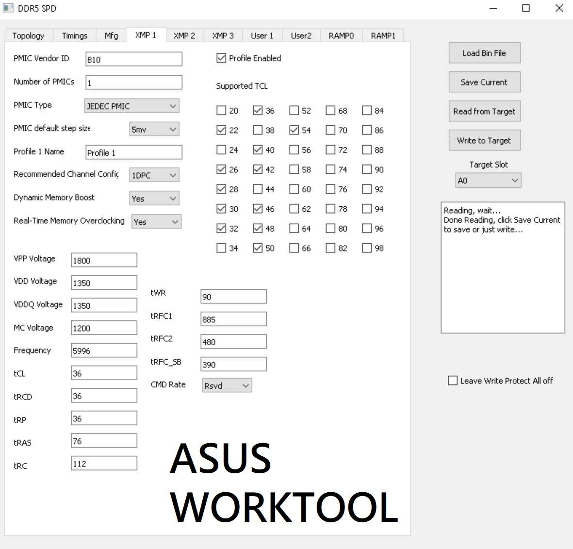Uncheck the TCL 22 checkbox
This screenshot has width=573, height=549.
point(221,130)
